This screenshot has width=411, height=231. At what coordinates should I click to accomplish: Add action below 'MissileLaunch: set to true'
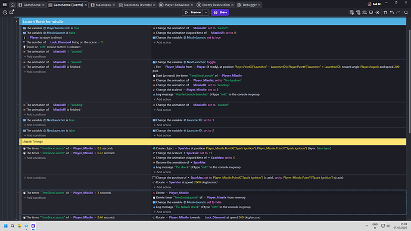(x=163, y=42)
